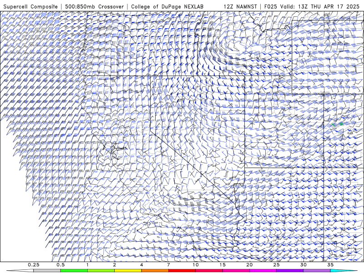The image size is (364, 273).
Task: Click the legend value label '0.25'
Action: [33, 265]
